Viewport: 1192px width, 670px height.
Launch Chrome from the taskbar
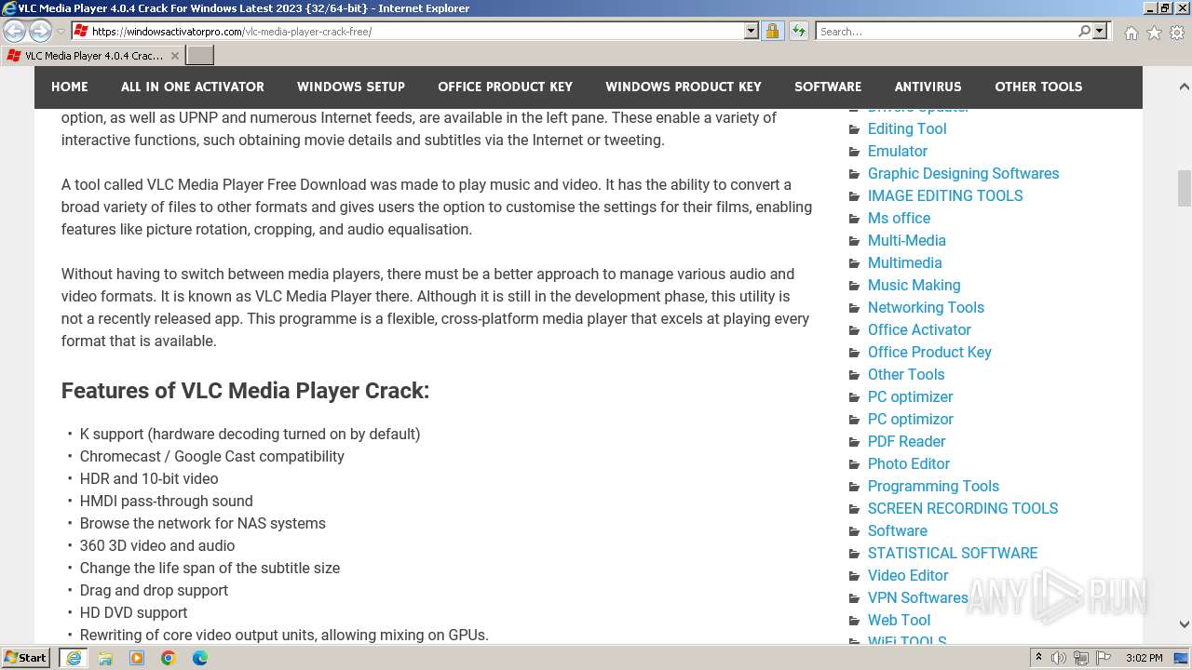[x=169, y=658]
